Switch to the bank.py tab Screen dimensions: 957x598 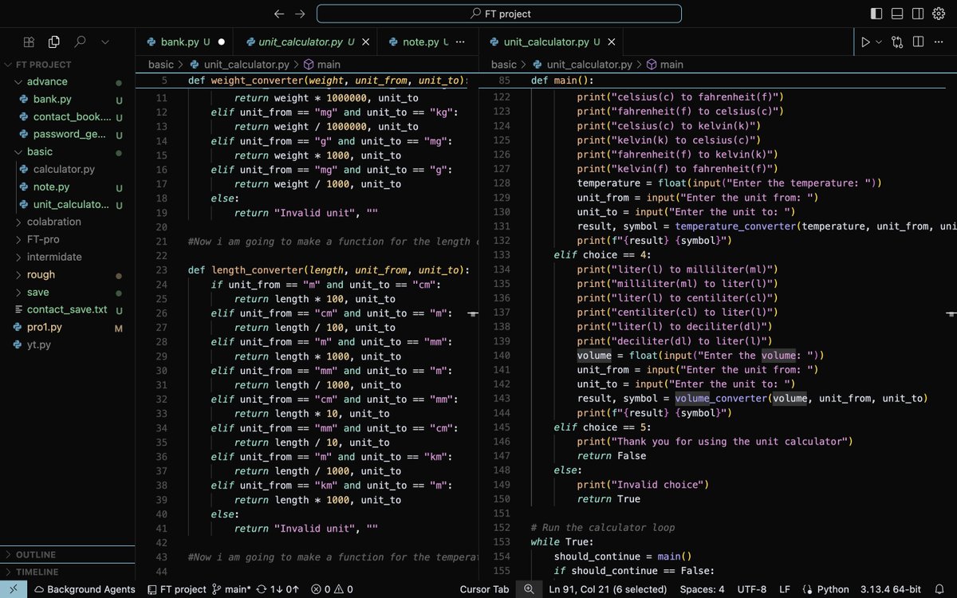183,42
